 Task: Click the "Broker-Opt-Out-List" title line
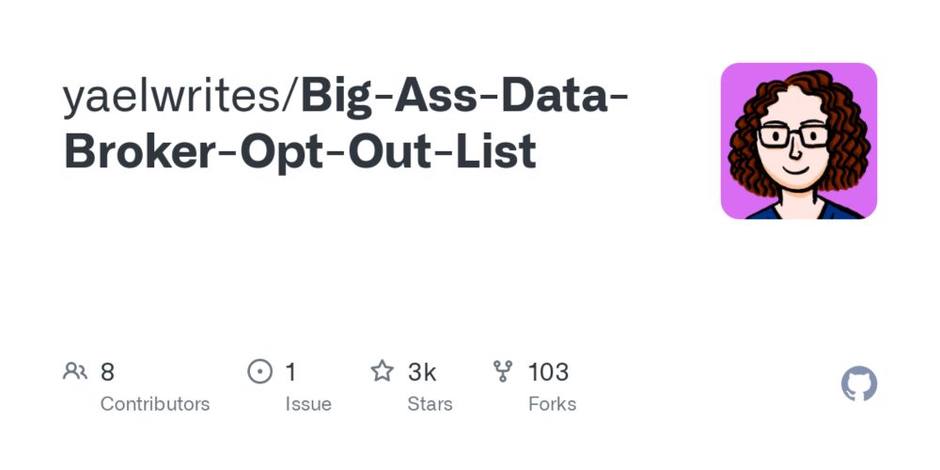(x=300, y=151)
